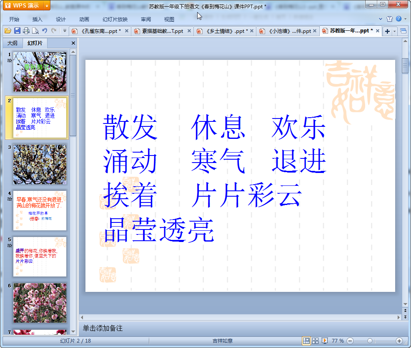Open the 开始 ribbon tab

pyautogui.click(x=14, y=20)
